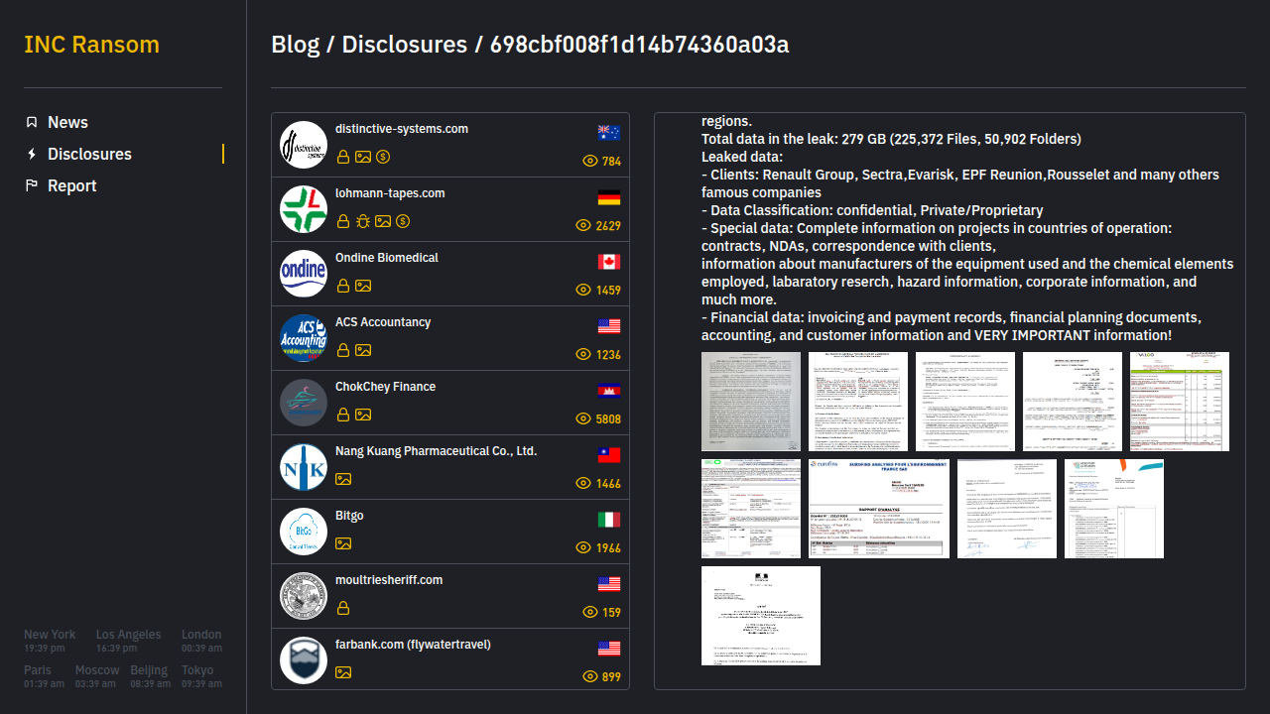Click the eye views icon showing 784
1270x714 pixels.
[x=589, y=161]
